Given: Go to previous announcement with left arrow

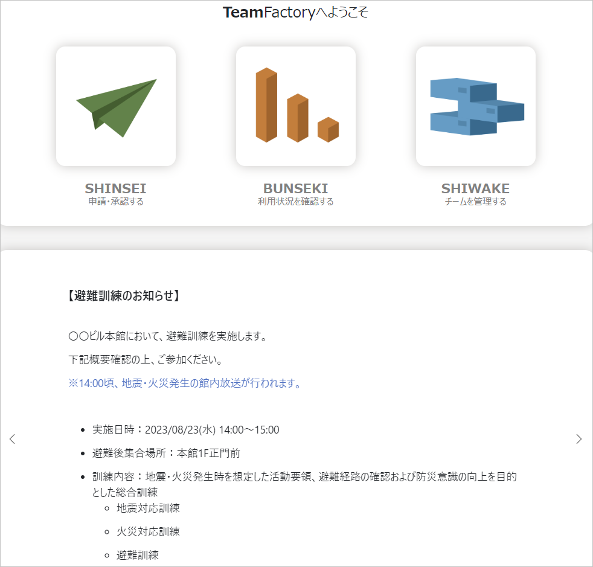Looking at the screenshot, I should (13, 439).
